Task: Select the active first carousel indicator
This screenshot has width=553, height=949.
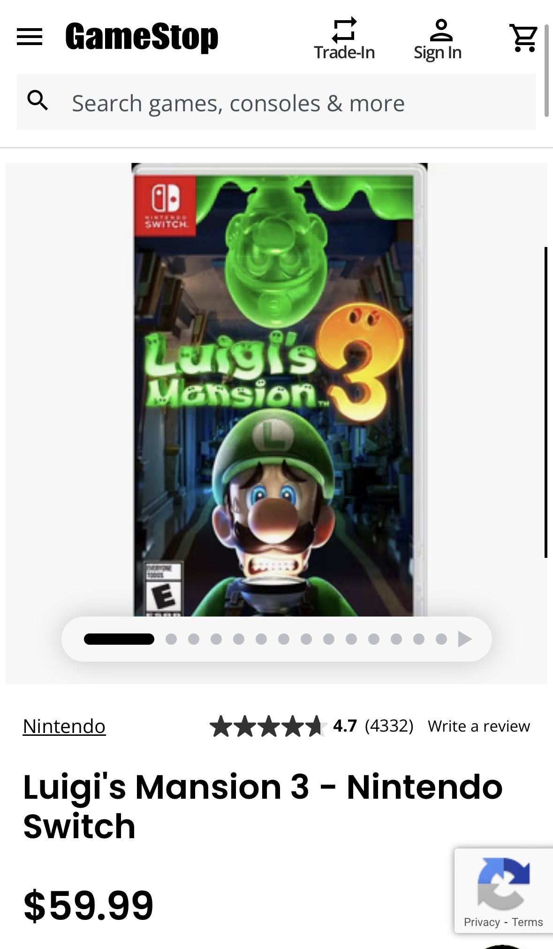Action: coord(119,639)
